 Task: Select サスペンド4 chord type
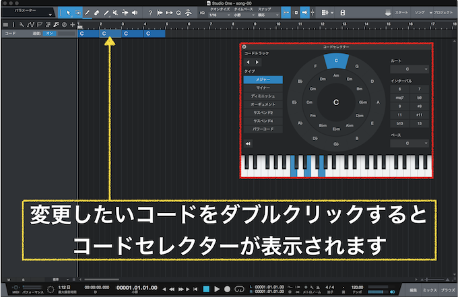(263, 121)
